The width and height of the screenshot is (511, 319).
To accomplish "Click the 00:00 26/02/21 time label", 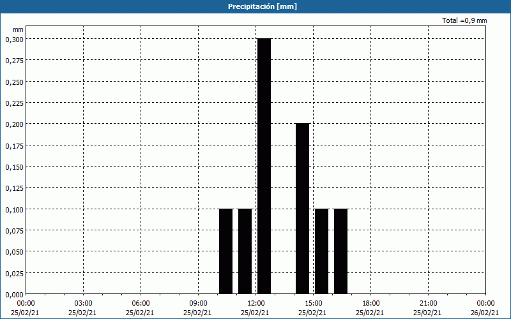I will (485, 308).
